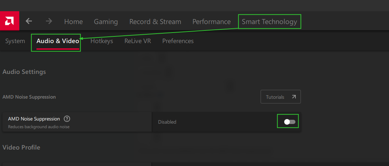Click the Video Profile section heading
The height and width of the screenshot is (166, 389).
(21, 147)
